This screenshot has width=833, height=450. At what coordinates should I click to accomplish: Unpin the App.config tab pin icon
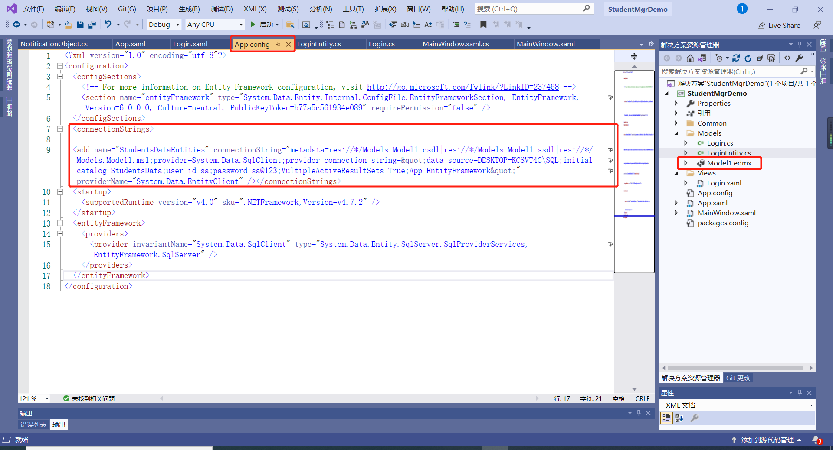point(278,44)
